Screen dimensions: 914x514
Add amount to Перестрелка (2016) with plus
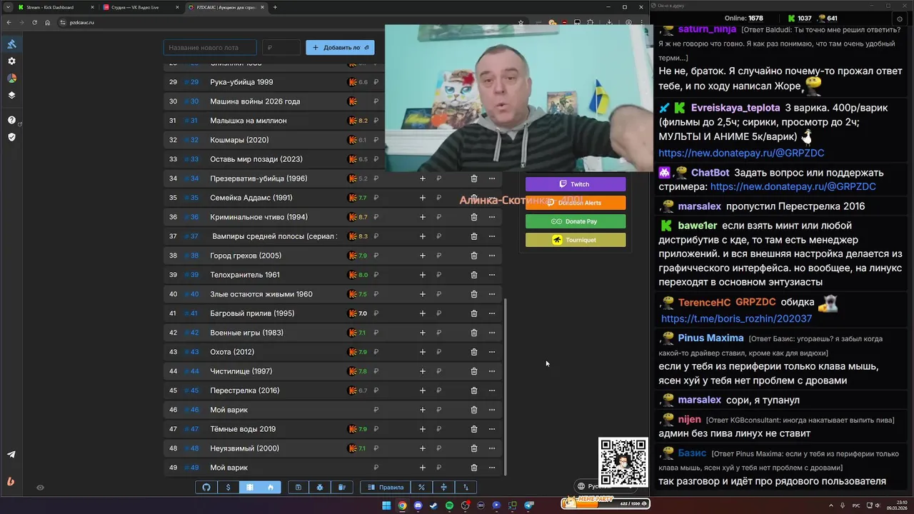tap(422, 390)
